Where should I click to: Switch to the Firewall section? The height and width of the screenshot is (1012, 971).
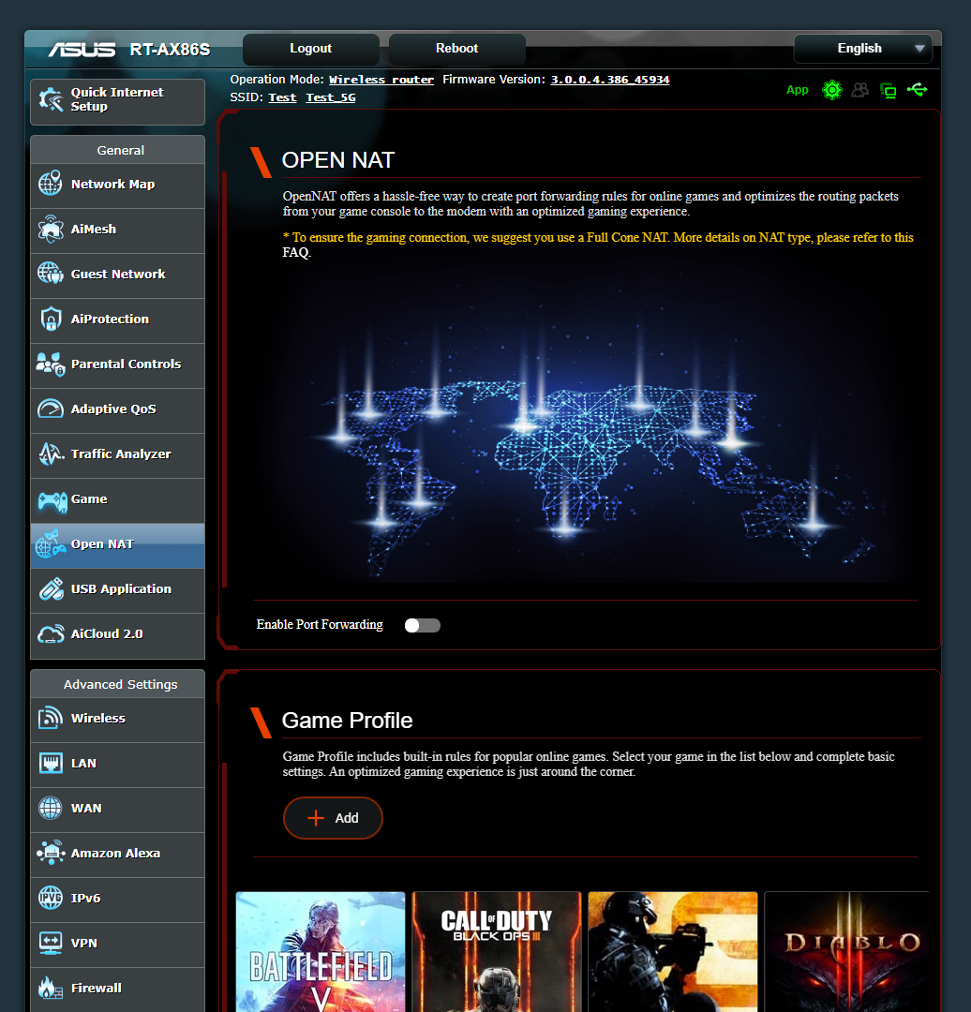coord(98,988)
